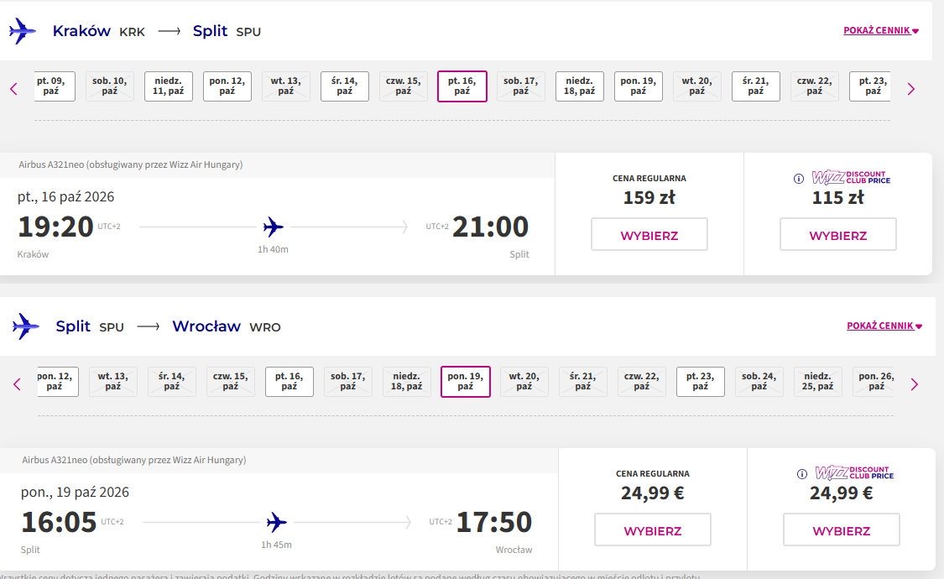Select outbound date niedz. 11, paź
The height and width of the screenshot is (579, 944).
click(169, 86)
